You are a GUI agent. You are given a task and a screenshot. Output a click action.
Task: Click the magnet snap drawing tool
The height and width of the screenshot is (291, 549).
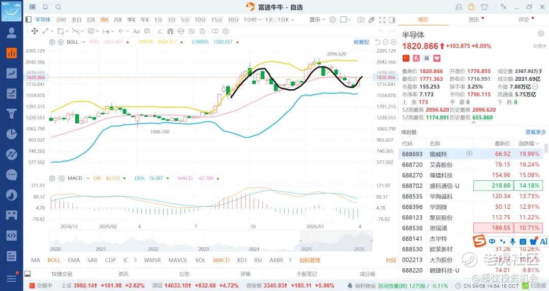[x=170, y=31]
